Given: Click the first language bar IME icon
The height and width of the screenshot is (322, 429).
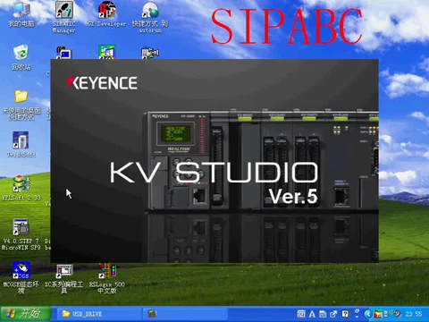Looking at the screenshot, I should [301, 314].
